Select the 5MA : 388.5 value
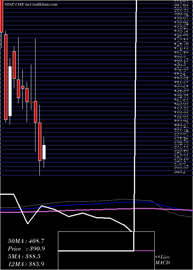This screenshot has height=270, width=193. point(24,256)
